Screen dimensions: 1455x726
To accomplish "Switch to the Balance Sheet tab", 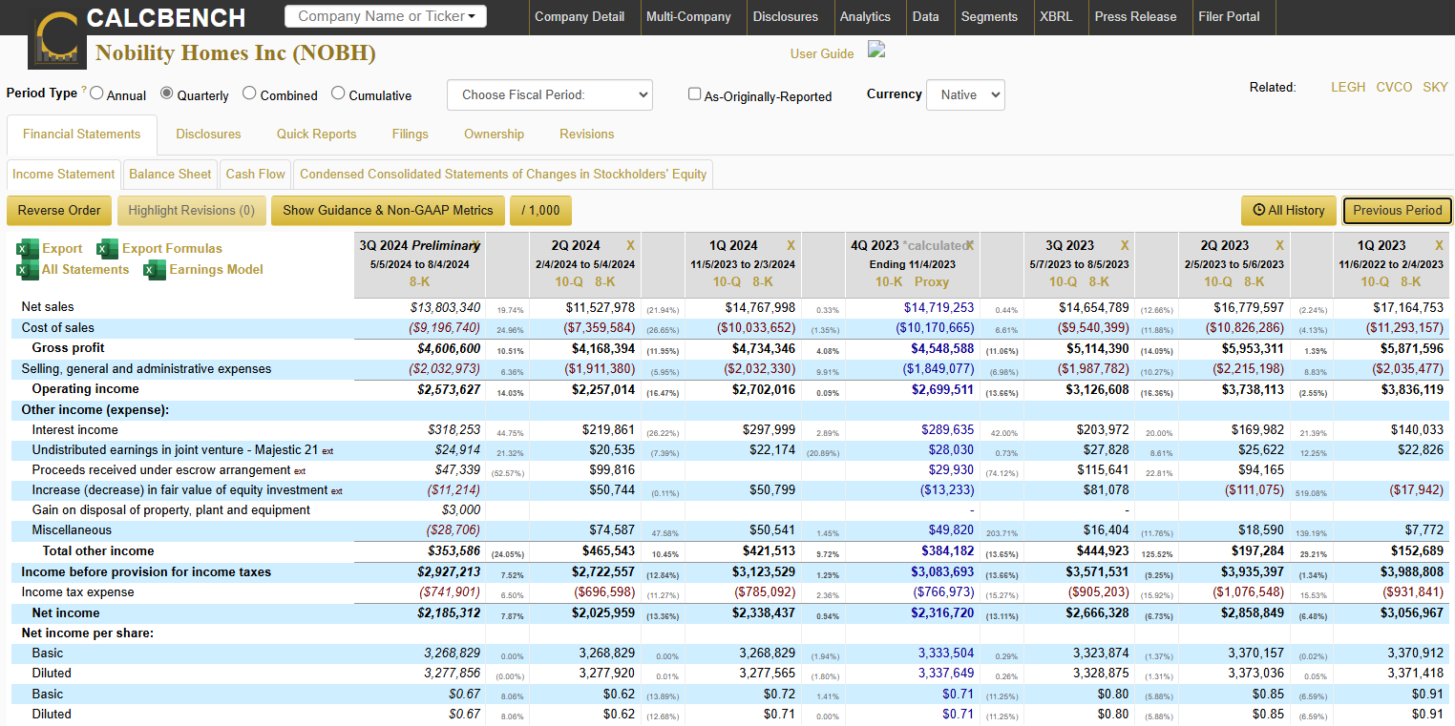I will coord(170,174).
